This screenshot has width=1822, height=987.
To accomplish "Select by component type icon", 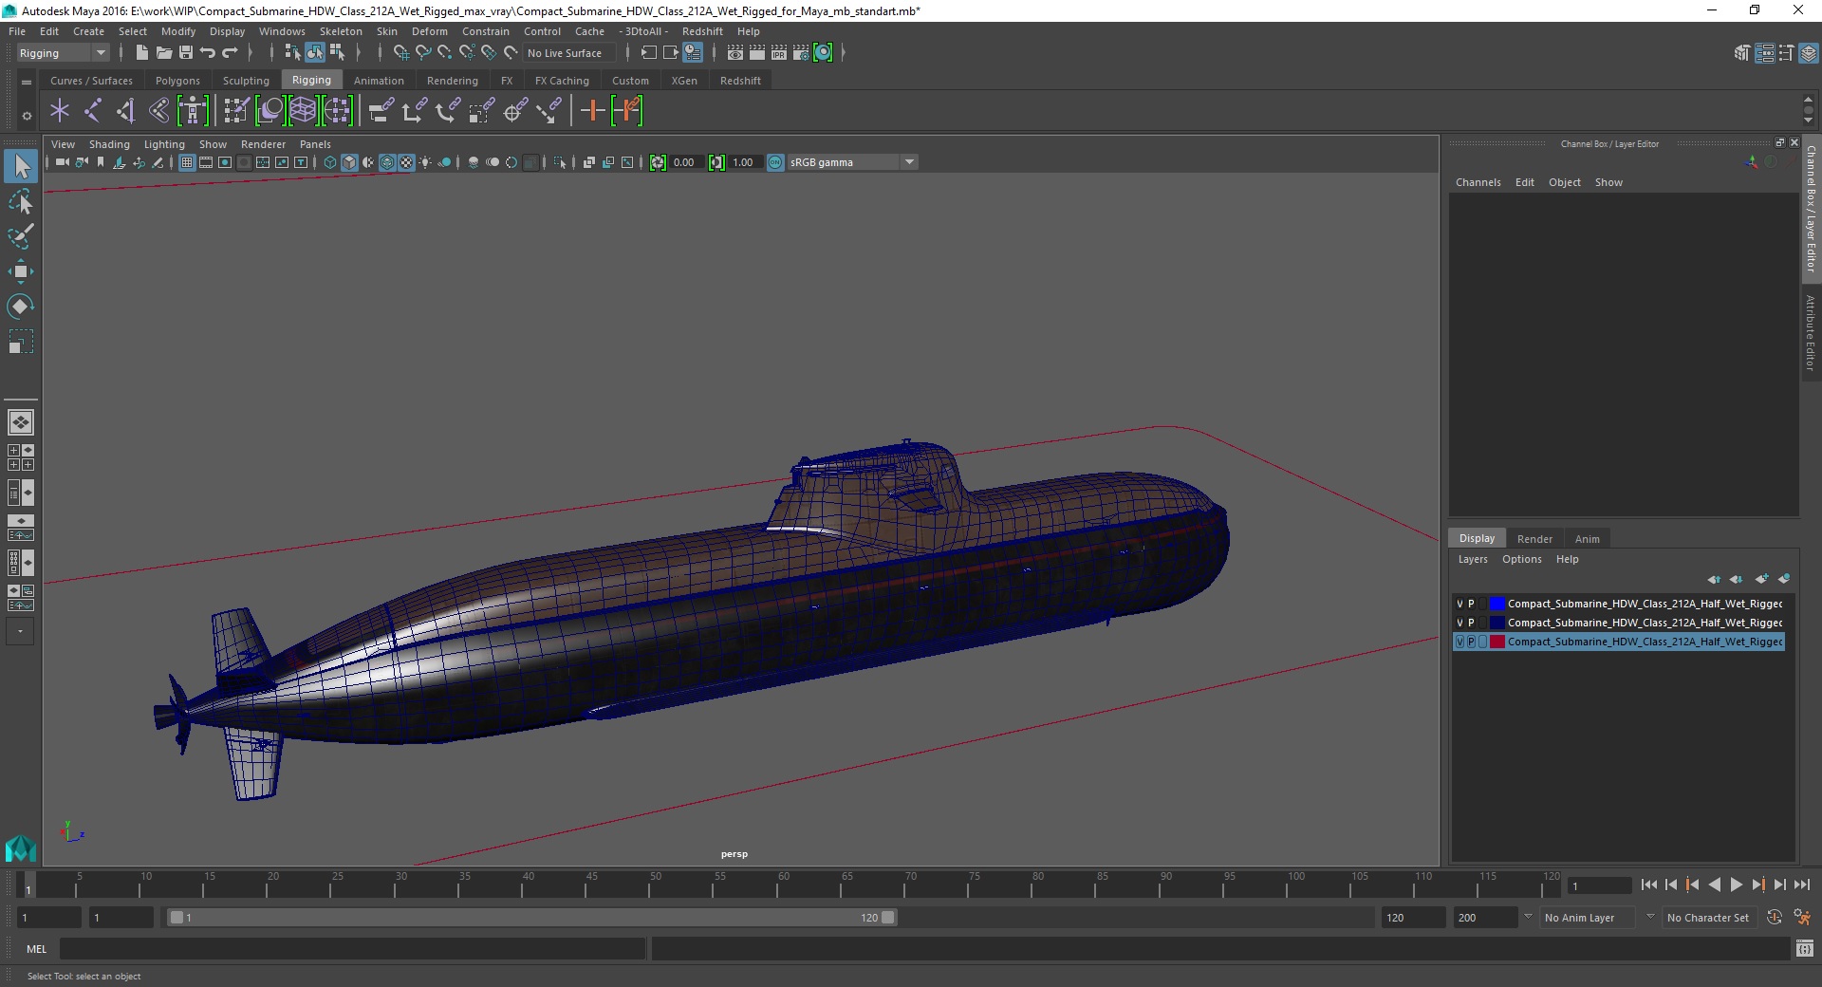I will point(337,52).
